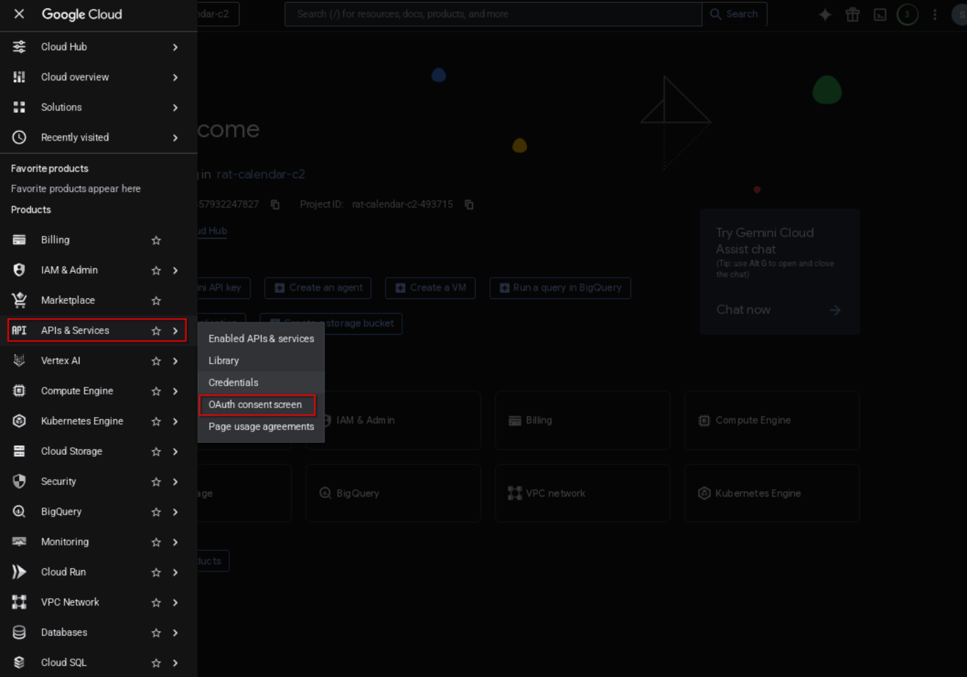
Task: Click the Cloud Storage icon
Action: pos(19,451)
